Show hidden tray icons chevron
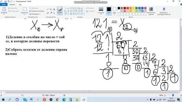The height and width of the screenshot is (102, 182). point(148,99)
